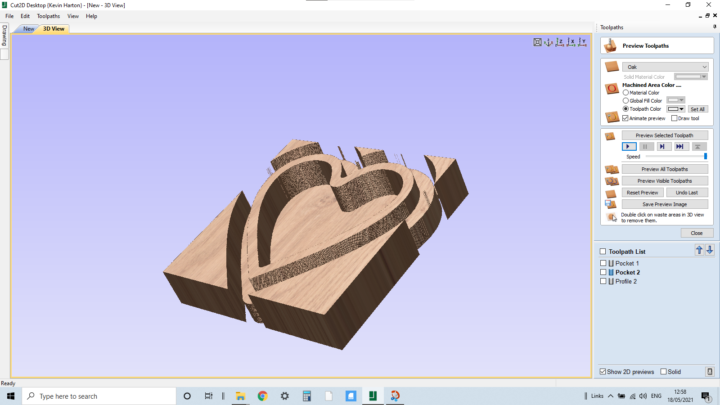Click the Set All button
This screenshot has height=405, width=720.
tap(697, 109)
